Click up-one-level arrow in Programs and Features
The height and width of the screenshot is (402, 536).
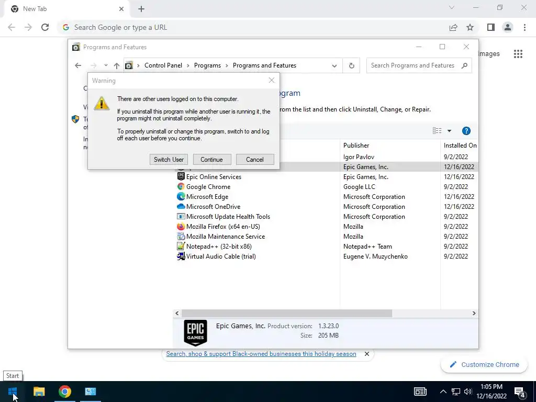[x=117, y=65]
